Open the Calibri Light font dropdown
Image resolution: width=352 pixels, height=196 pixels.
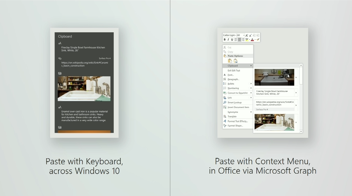(236, 36)
